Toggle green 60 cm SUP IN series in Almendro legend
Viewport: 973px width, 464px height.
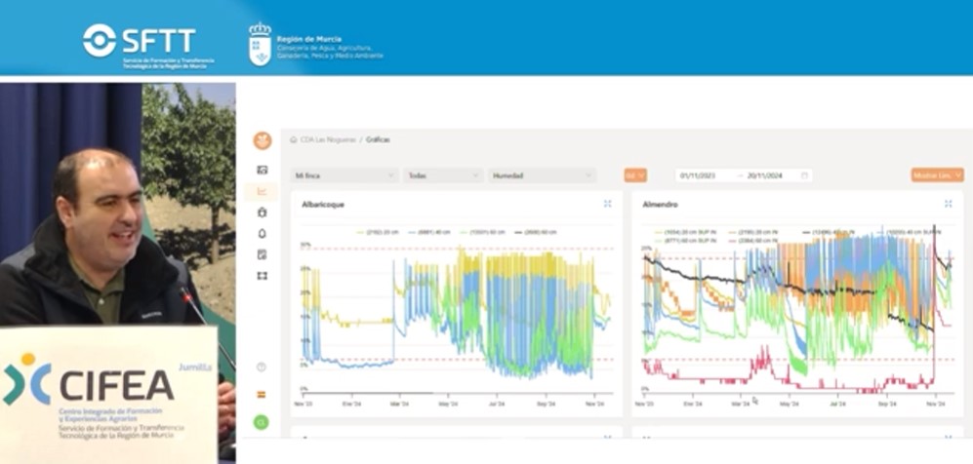(686, 240)
